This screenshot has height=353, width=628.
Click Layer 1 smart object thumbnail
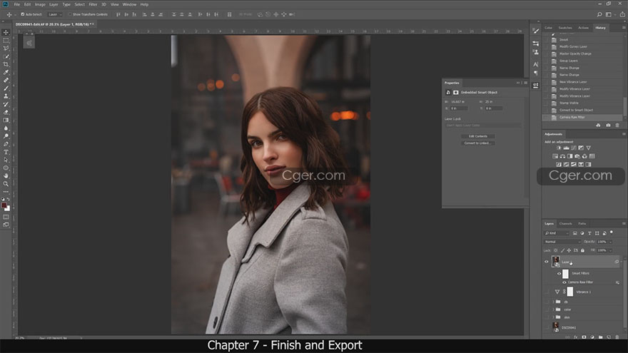point(556,262)
